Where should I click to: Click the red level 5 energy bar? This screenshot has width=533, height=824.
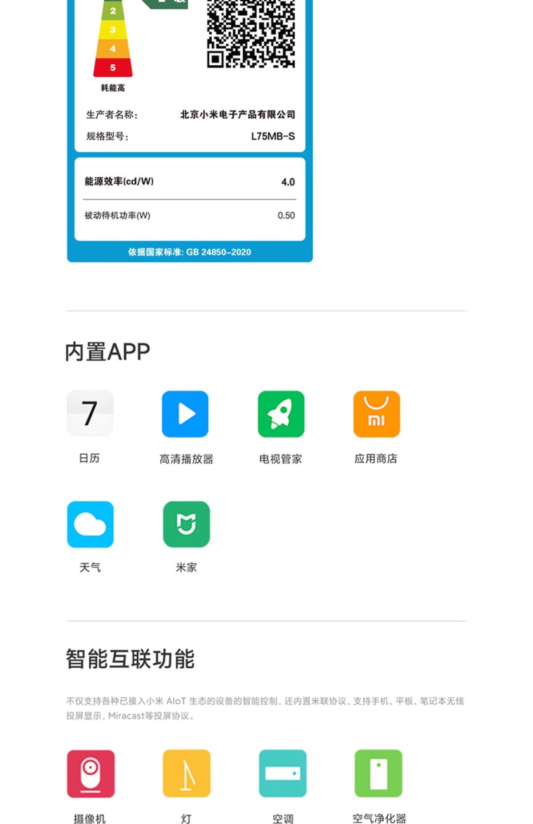(x=113, y=67)
